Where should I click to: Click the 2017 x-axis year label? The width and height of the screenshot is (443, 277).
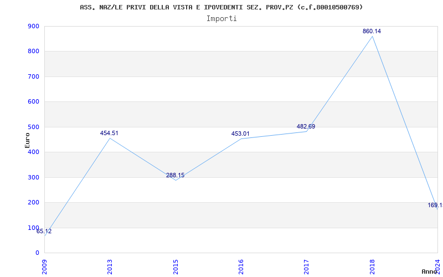(x=307, y=267)
